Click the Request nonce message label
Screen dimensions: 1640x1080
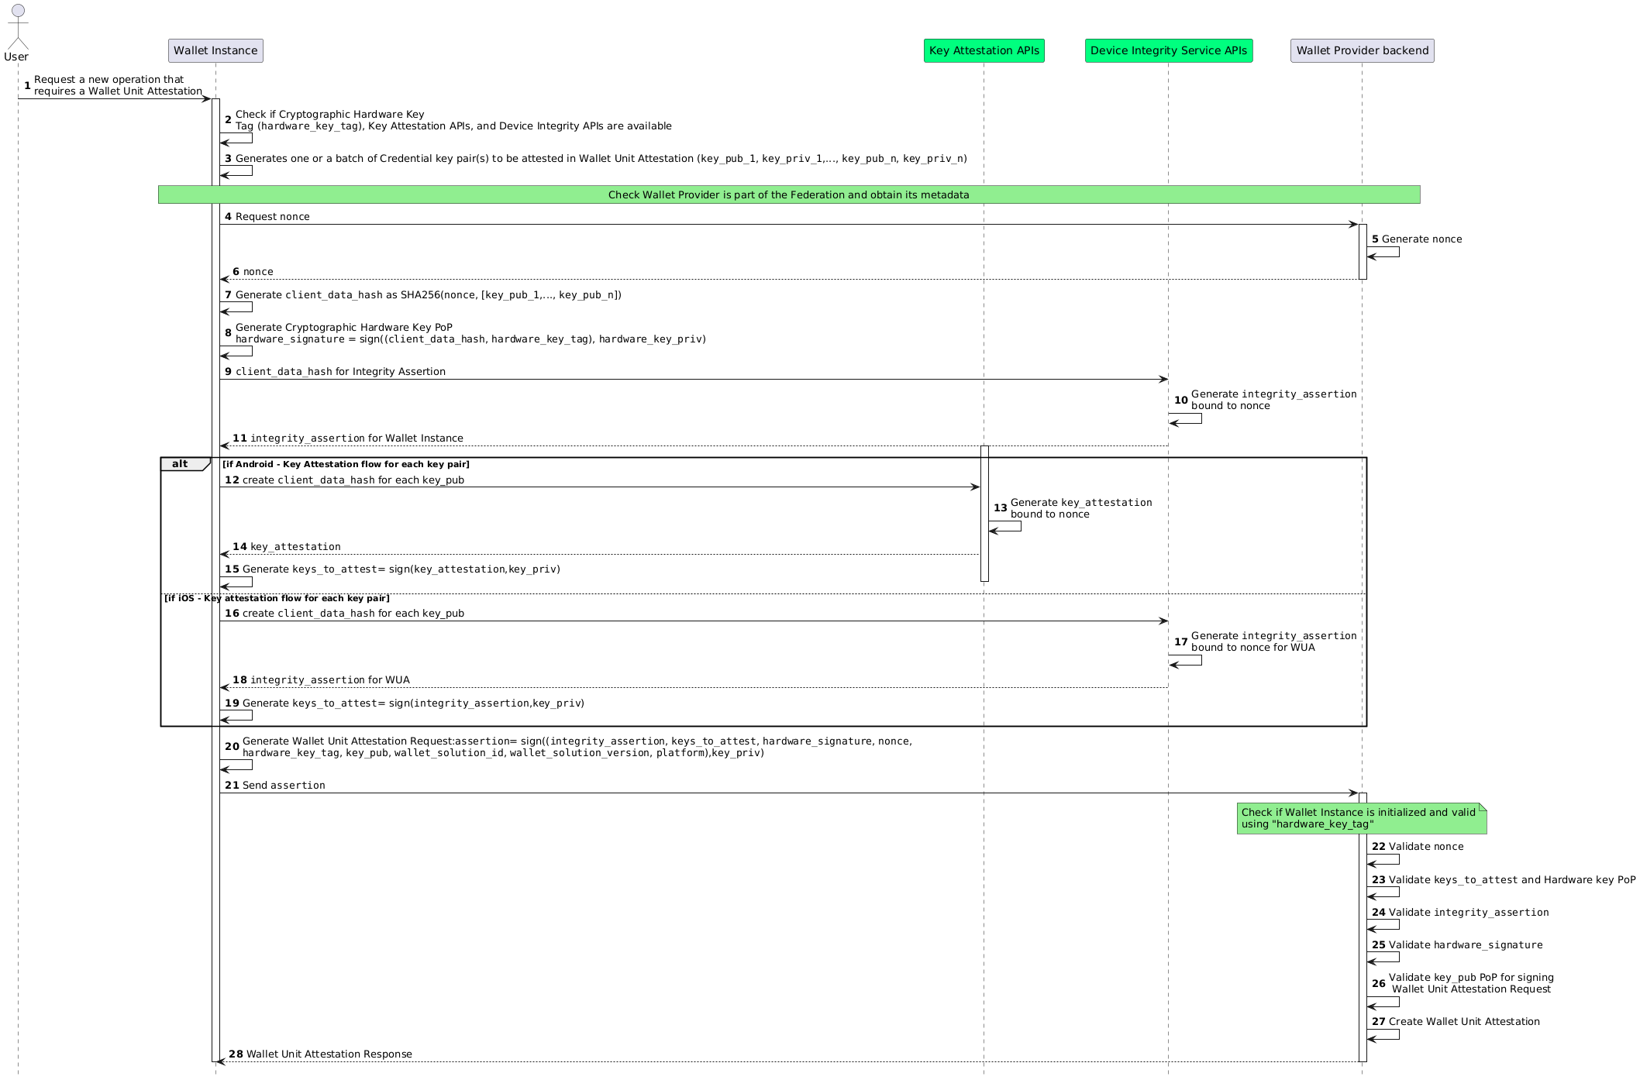pyautogui.click(x=272, y=217)
